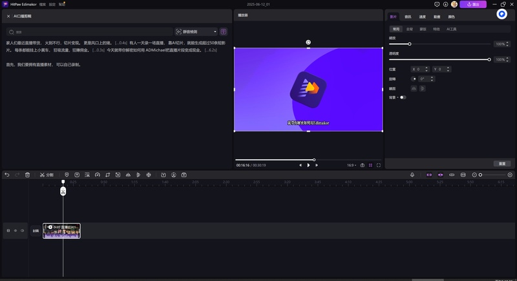
Task: Click the scissors 分割 split tool
Action: coord(47,175)
